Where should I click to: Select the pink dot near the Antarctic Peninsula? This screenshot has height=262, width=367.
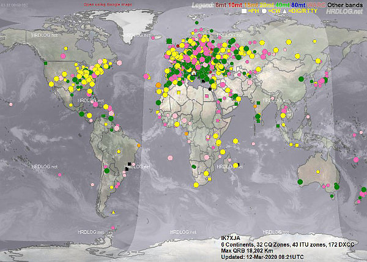[x=113, y=228]
